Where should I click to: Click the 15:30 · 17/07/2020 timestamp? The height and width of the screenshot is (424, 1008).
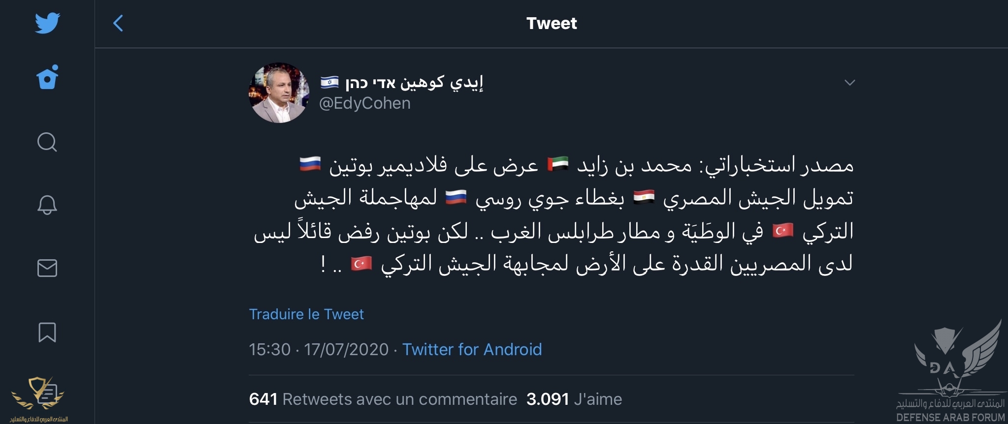coord(319,349)
